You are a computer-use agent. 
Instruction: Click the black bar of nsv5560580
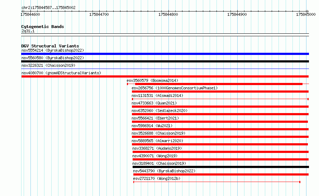pos(165,61)
